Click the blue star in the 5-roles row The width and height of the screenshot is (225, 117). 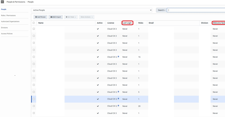coord(118,92)
